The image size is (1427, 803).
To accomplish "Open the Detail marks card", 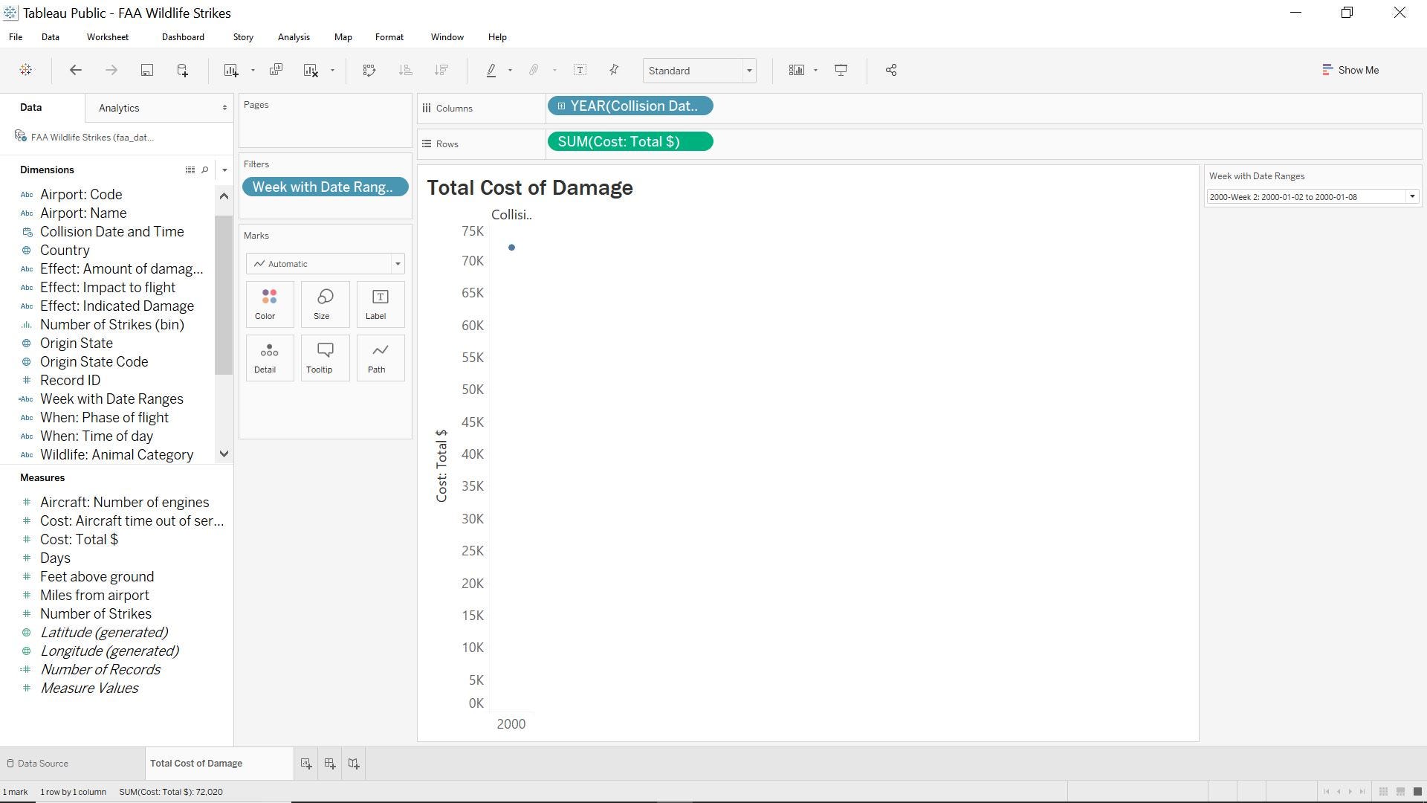I will [270, 358].
